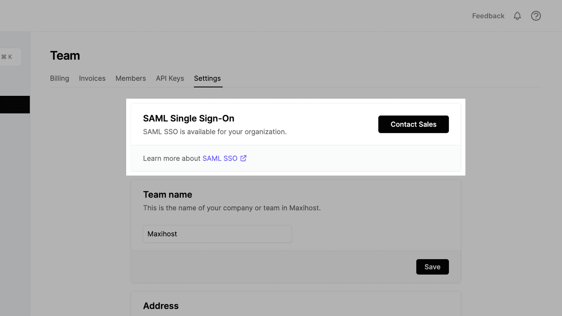Switch to the Invoices tab

point(92,78)
